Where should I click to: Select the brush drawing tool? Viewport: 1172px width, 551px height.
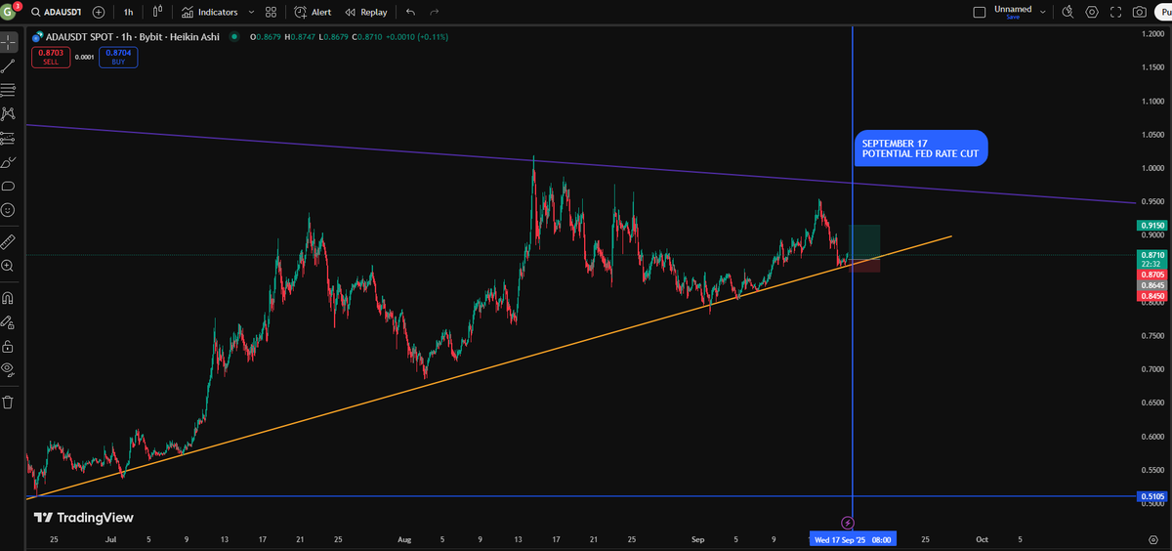coord(9,161)
